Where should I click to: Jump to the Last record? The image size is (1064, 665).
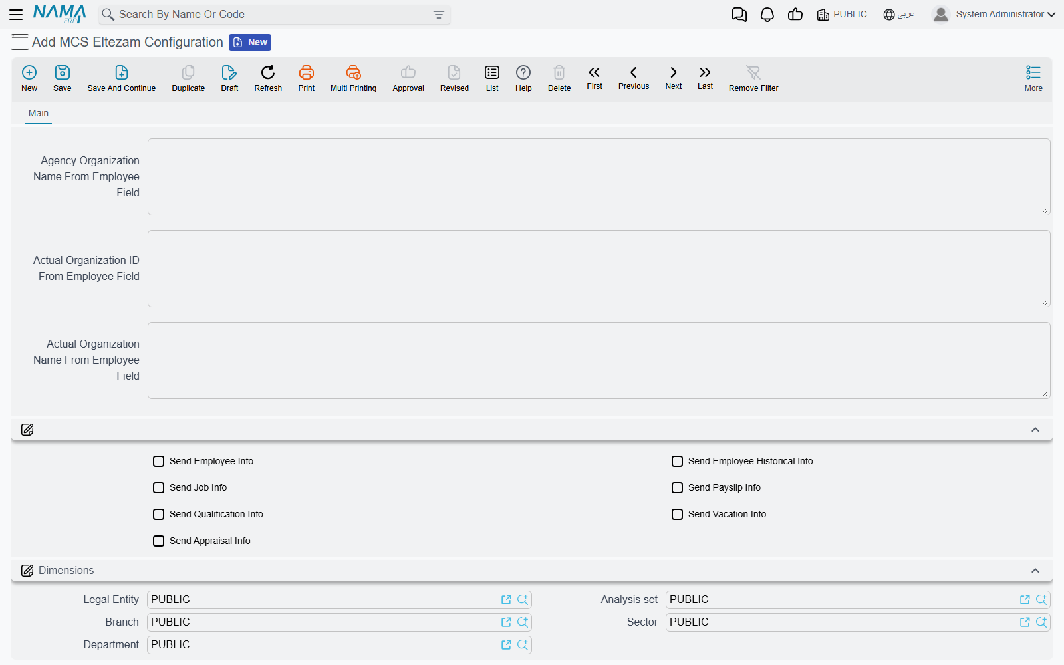point(705,78)
